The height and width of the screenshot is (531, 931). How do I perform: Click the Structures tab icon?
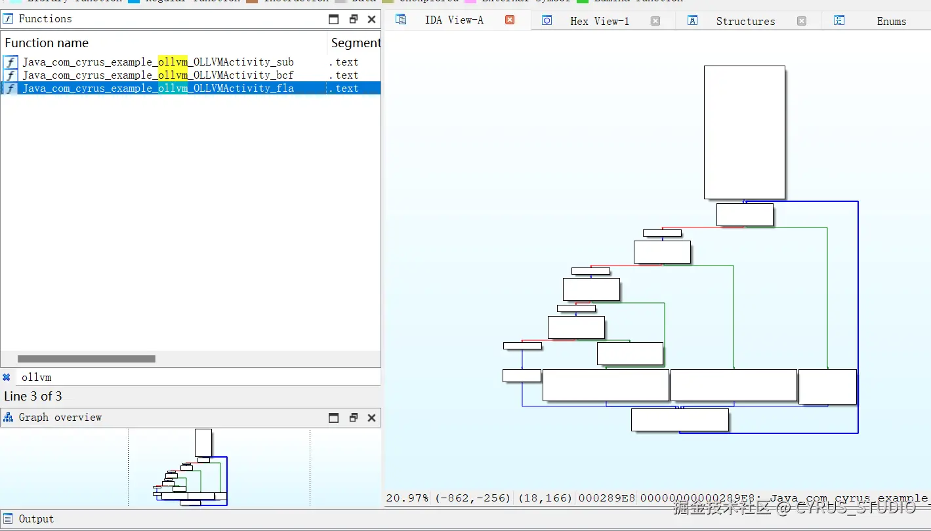692,20
